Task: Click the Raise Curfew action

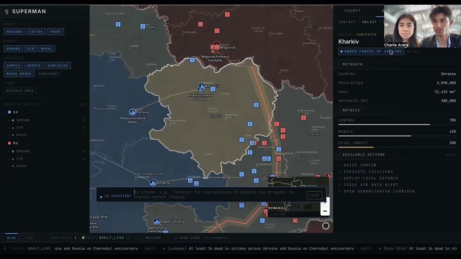Action: pos(360,165)
